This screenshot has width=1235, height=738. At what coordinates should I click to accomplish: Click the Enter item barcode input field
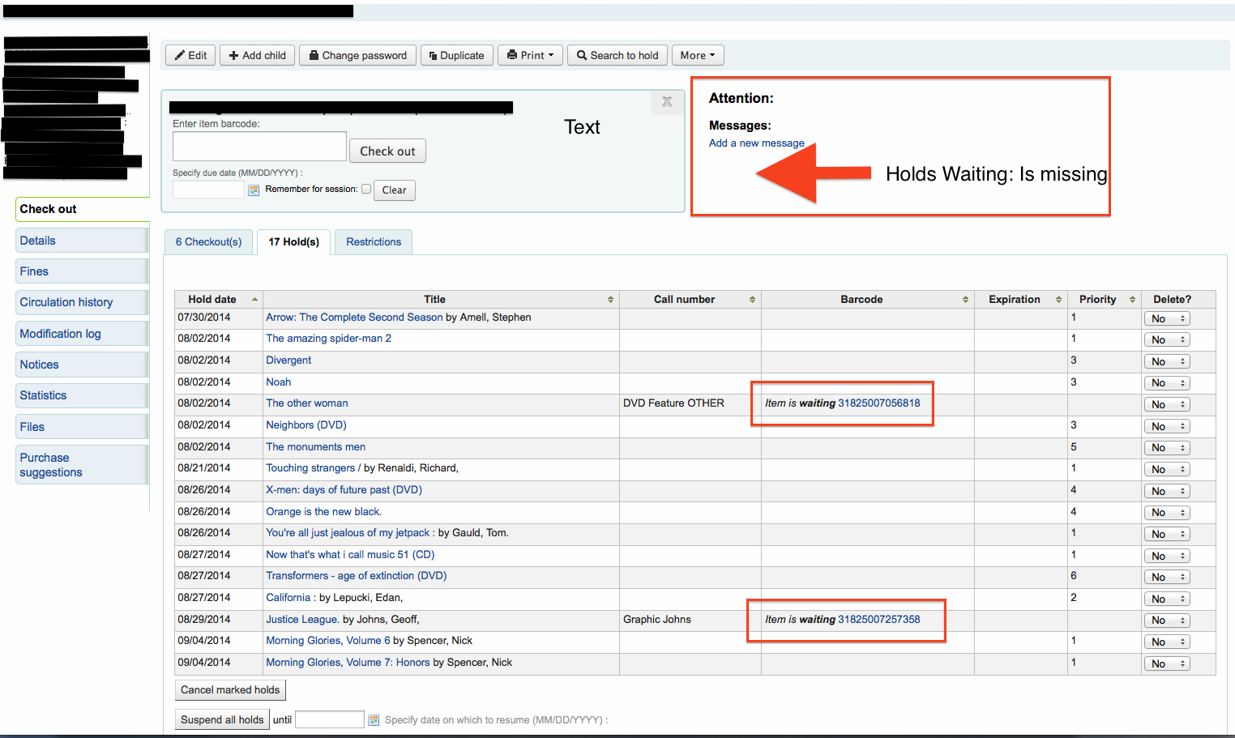(259, 147)
